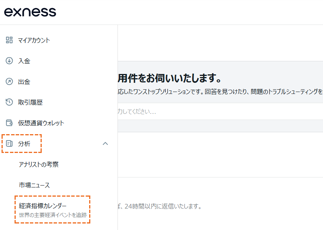Click the 出金 withdrawal arrow icon
Viewport: 323px width, 230px height.
(9, 82)
